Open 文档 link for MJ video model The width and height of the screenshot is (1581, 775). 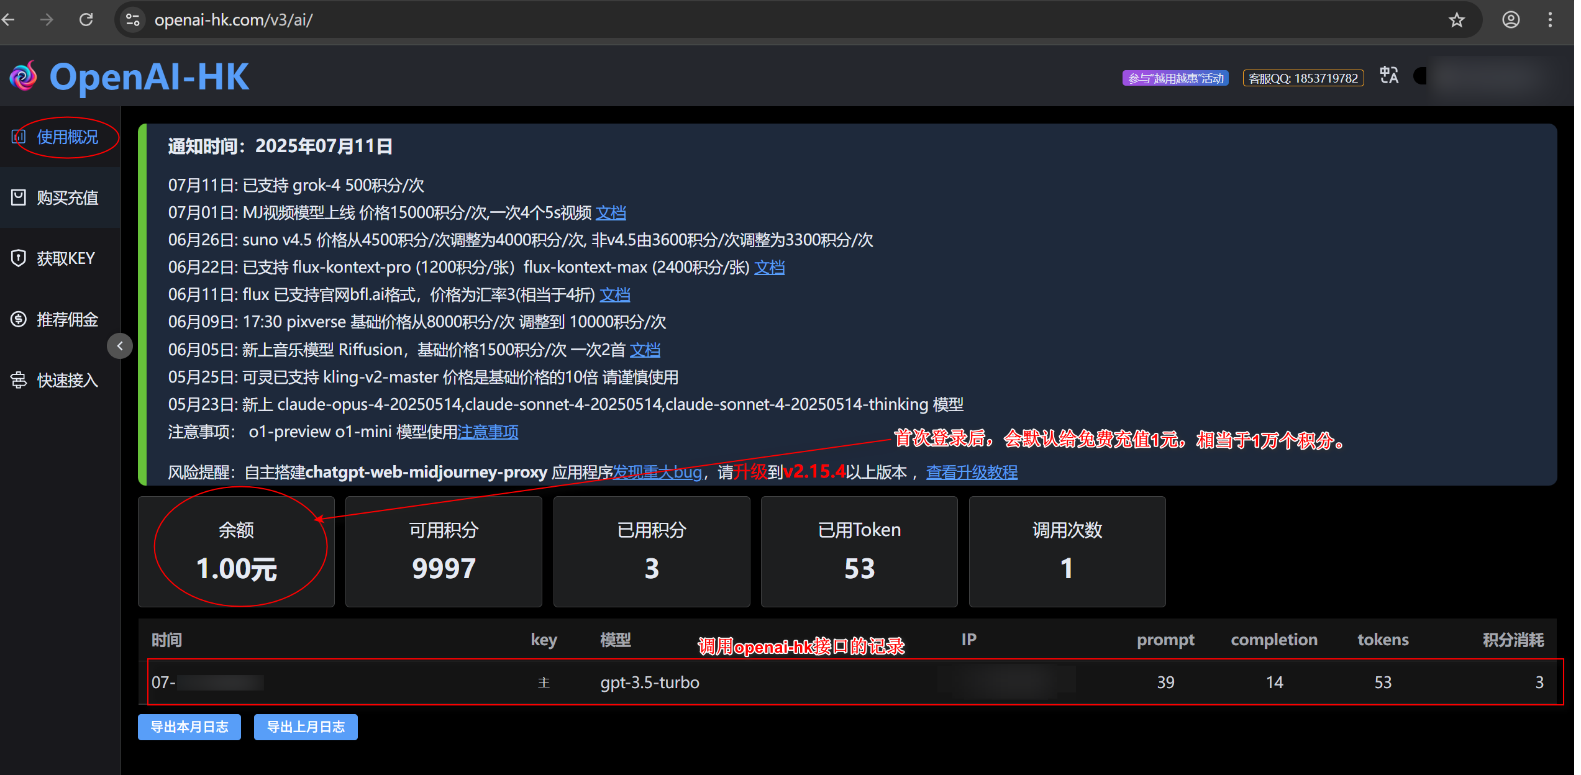(x=611, y=212)
